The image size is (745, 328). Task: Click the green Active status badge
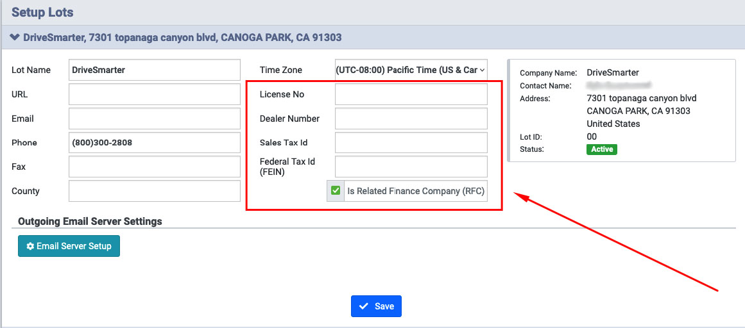coord(602,149)
